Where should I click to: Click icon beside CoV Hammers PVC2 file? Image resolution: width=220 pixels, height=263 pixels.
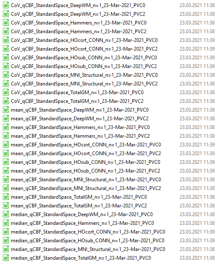click(6, 32)
